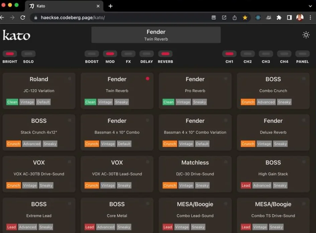Click the Vintage tag on Deluxe Reverb card
316x233 pixels.
[x=264, y=144]
